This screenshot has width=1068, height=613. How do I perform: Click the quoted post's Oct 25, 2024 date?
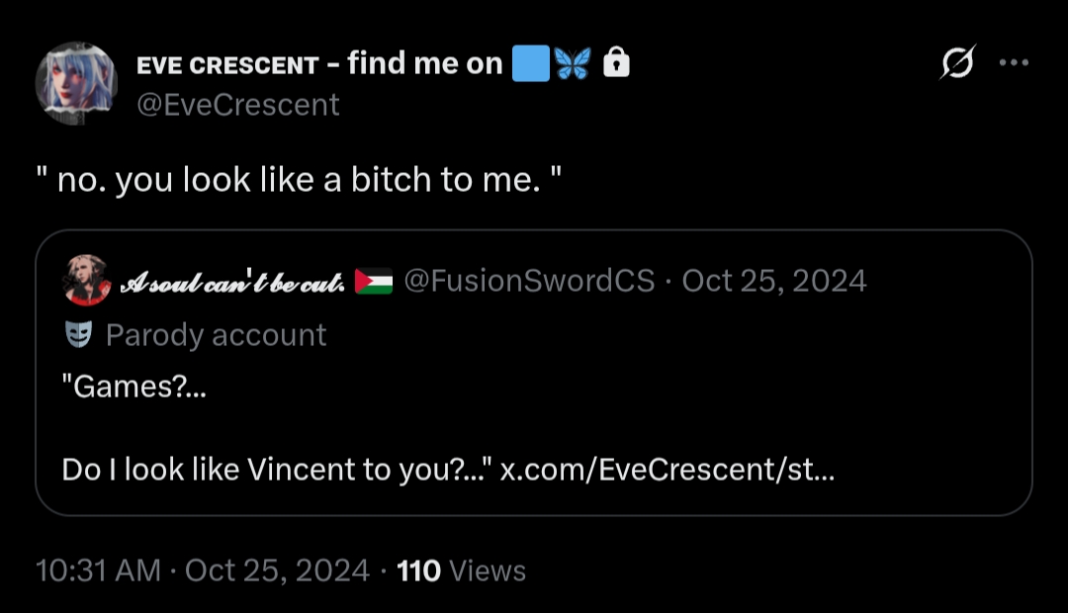(x=774, y=282)
